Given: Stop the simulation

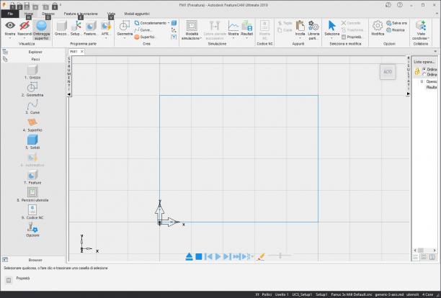Looking at the screenshot, I should (199, 256).
